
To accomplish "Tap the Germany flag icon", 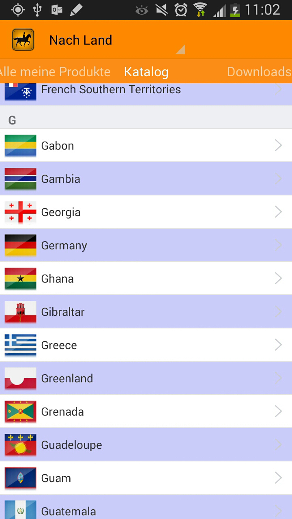I will tap(20, 245).
